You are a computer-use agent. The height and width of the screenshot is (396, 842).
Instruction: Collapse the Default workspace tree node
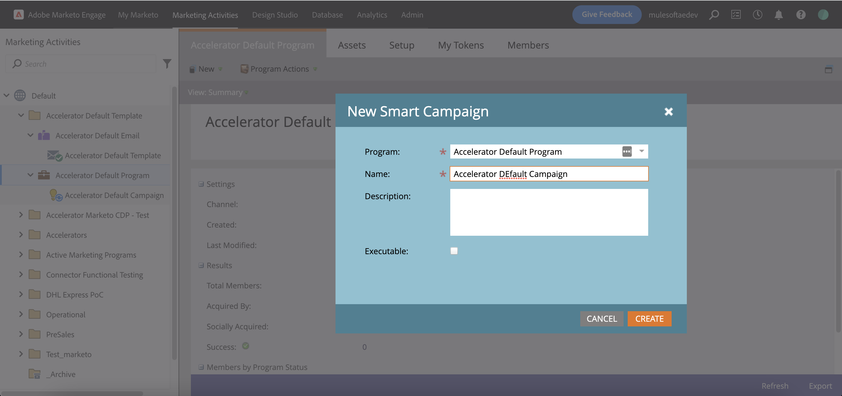tap(6, 95)
